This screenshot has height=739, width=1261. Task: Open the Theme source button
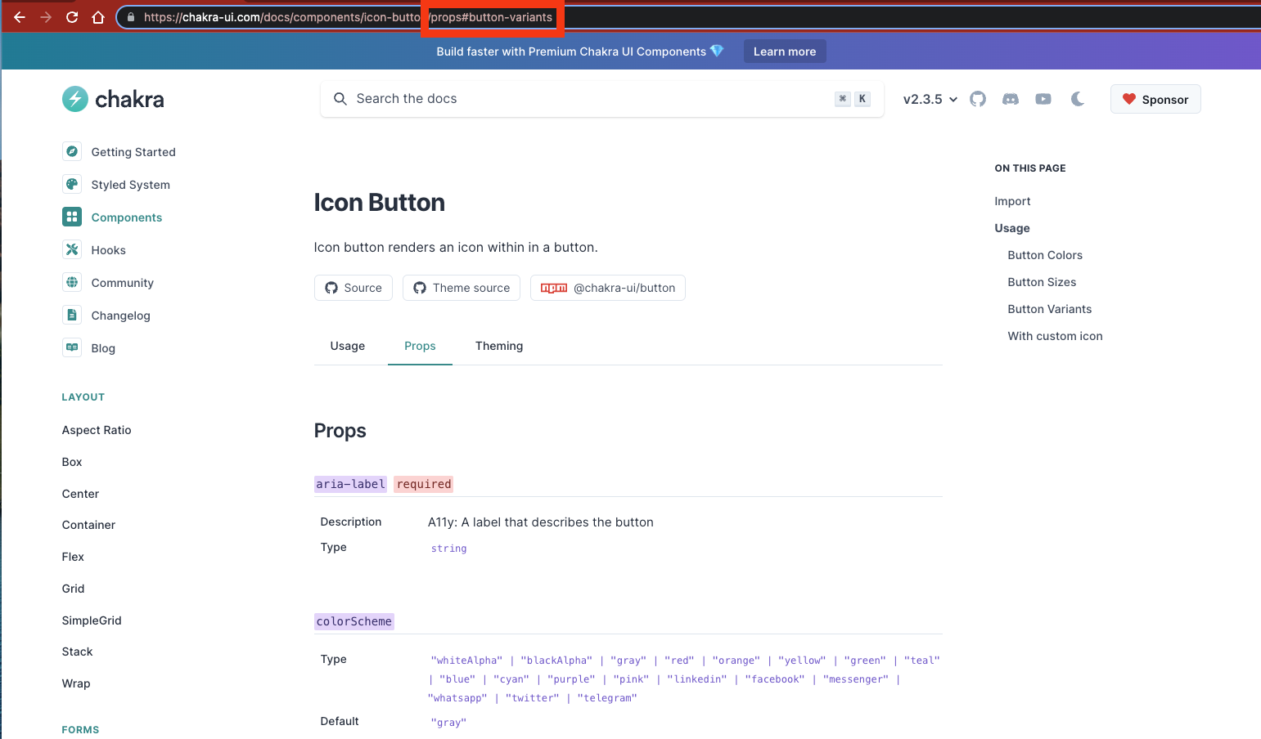tap(462, 288)
